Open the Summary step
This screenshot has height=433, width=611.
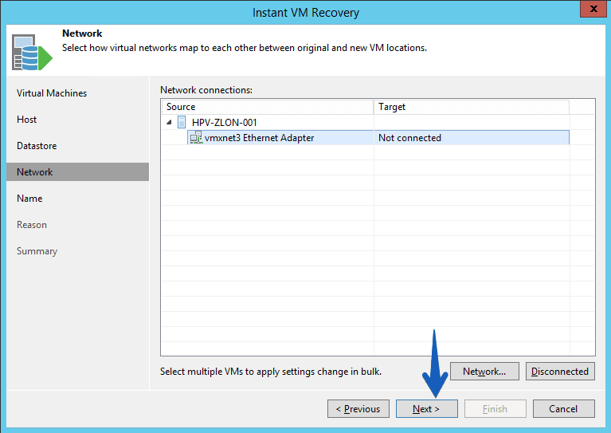tap(37, 251)
